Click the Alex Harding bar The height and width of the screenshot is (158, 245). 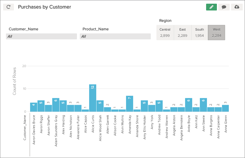[x=63, y=106]
